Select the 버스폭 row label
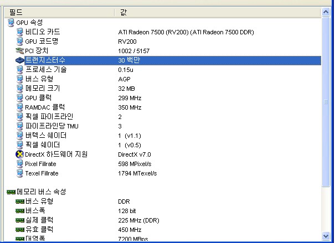Image resolution: width=335 pixels, height=243 pixels. [35, 211]
